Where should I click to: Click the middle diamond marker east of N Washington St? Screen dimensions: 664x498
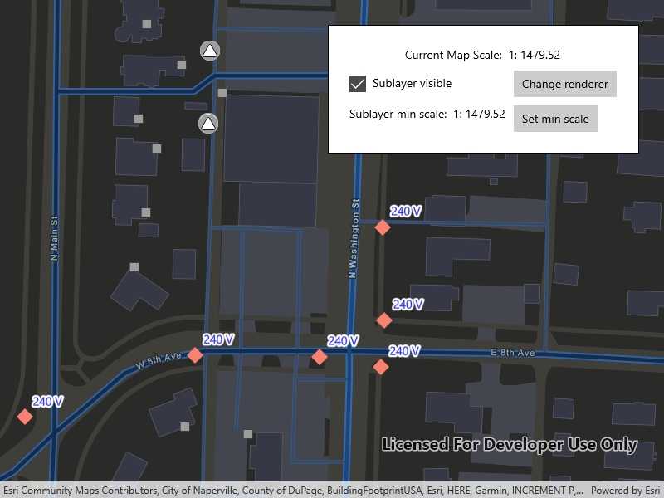pos(384,320)
